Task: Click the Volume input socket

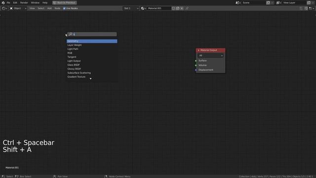Action: 196,65
